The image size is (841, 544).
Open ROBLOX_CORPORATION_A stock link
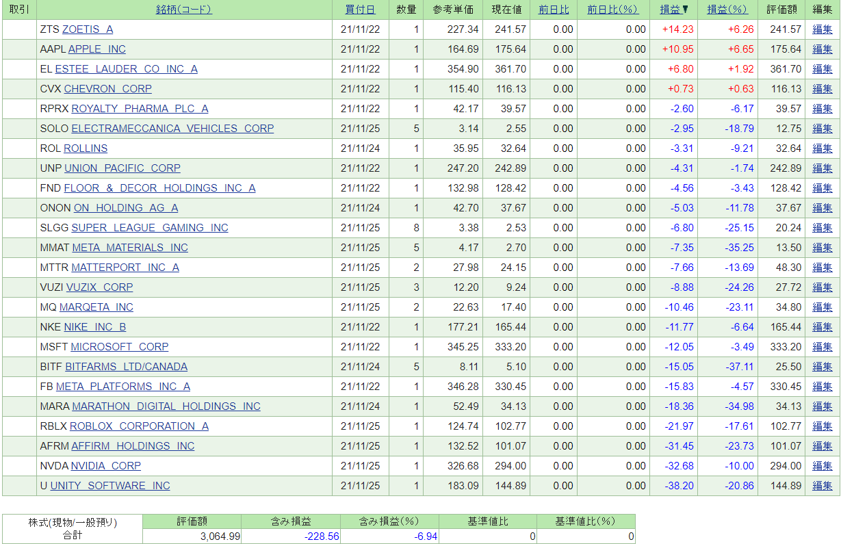pyautogui.click(x=140, y=426)
